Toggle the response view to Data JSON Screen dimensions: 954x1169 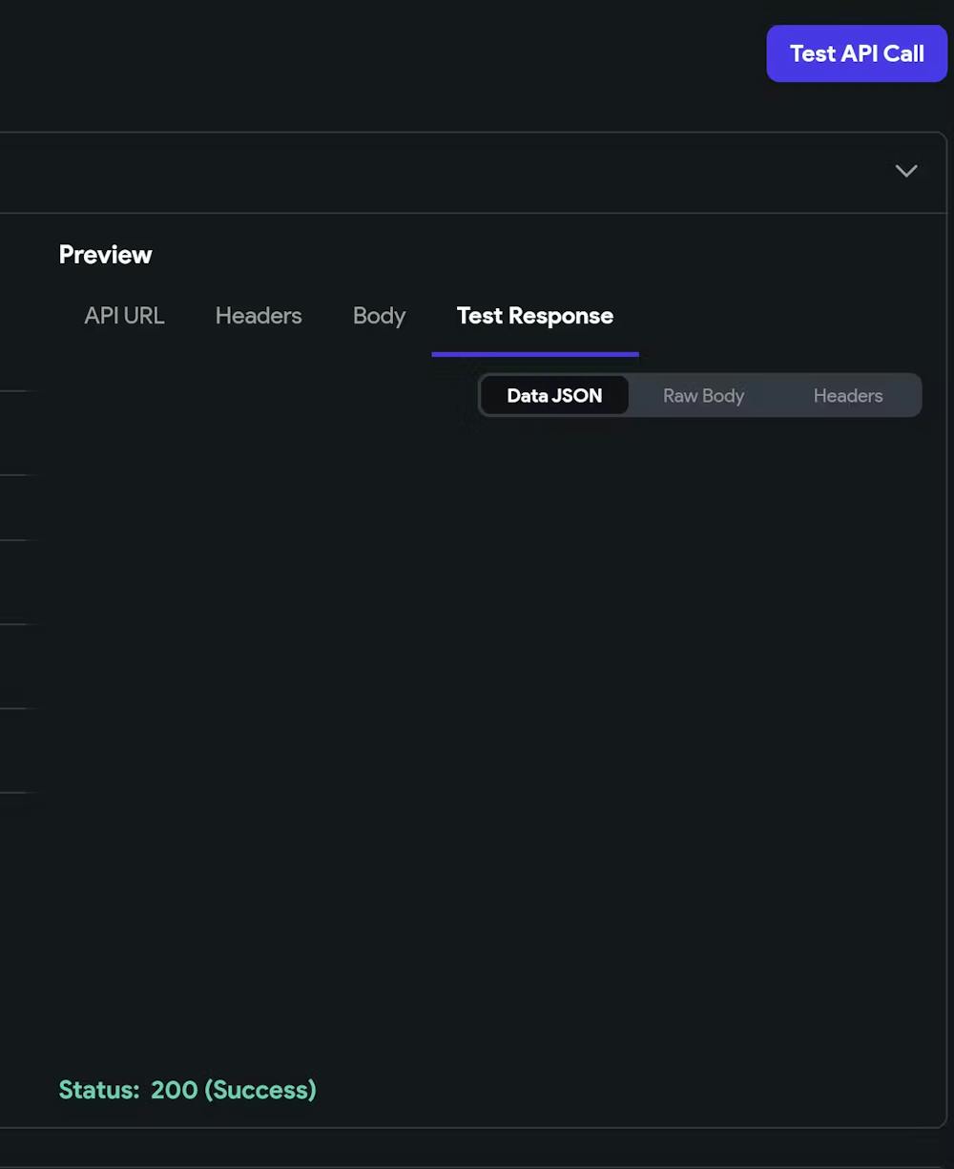tap(554, 396)
